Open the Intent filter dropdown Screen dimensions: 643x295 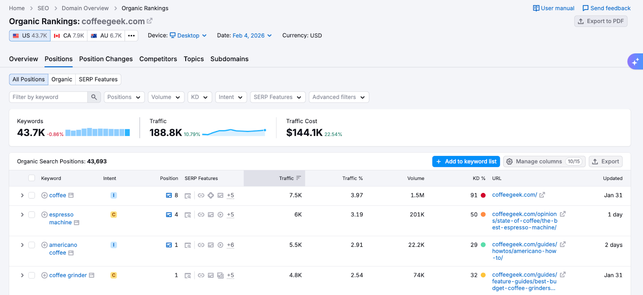tap(231, 97)
